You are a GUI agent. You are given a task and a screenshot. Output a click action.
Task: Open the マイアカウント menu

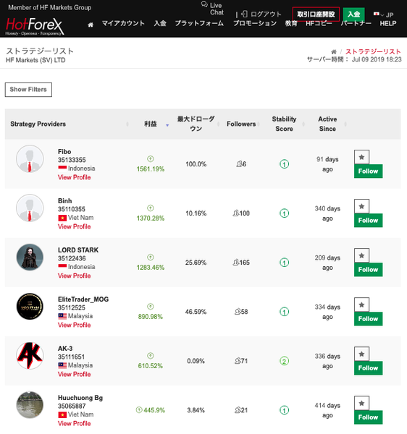(123, 24)
